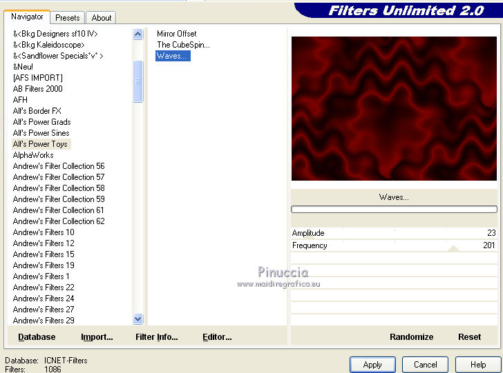
Task: Select Andrew's Filters 29
Action: [44, 321]
